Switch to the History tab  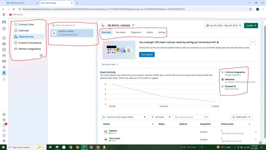(150, 32)
